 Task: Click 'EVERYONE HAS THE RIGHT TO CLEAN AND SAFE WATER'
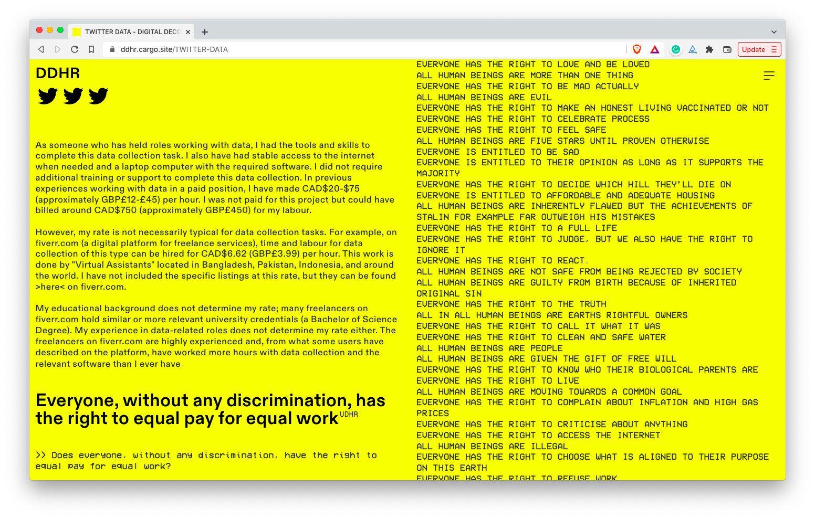[x=541, y=337]
